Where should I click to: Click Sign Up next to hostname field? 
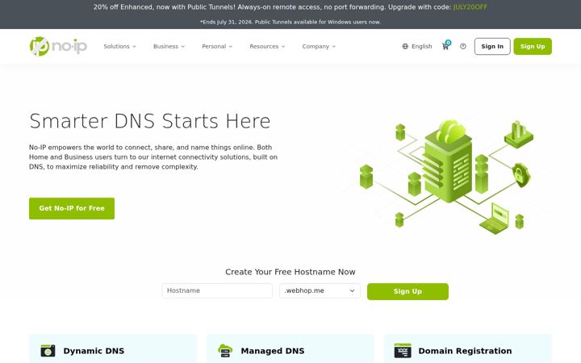click(x=408, y=291)
